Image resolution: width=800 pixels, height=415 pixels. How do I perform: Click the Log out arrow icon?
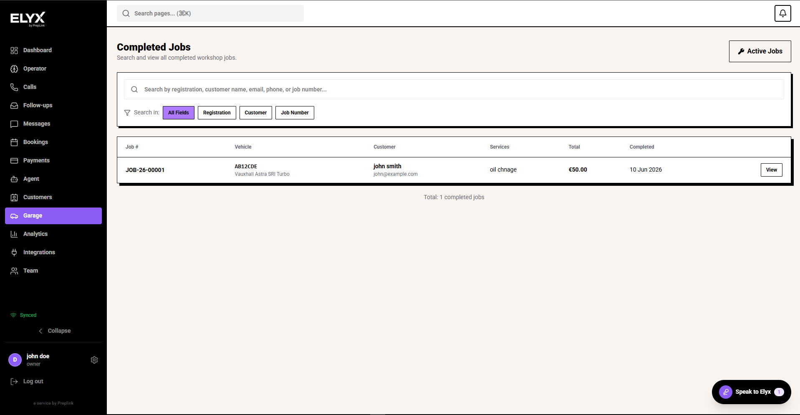[14, 381]
